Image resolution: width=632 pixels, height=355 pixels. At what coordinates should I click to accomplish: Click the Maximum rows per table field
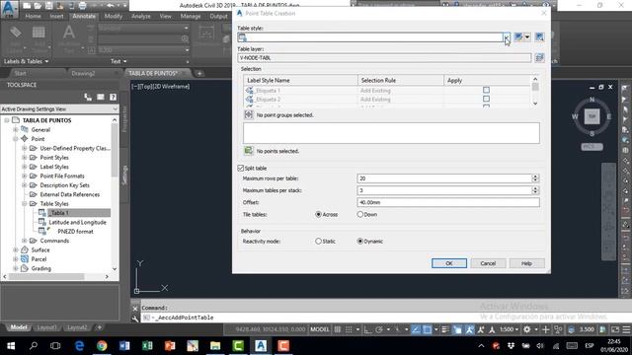[x=444, y=178]
